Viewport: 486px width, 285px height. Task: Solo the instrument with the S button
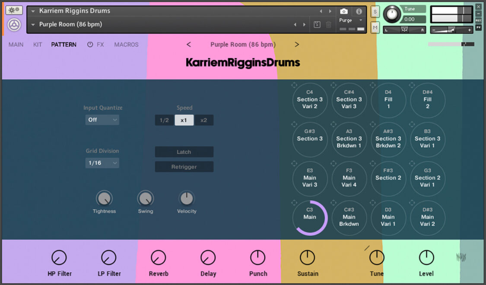(375, 12)
